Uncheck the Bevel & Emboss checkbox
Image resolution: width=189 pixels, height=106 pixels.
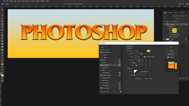[x=101, y=52]
